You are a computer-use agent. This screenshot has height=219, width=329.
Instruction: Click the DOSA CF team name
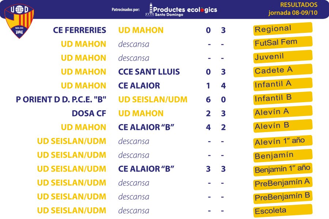pos(89,114)
